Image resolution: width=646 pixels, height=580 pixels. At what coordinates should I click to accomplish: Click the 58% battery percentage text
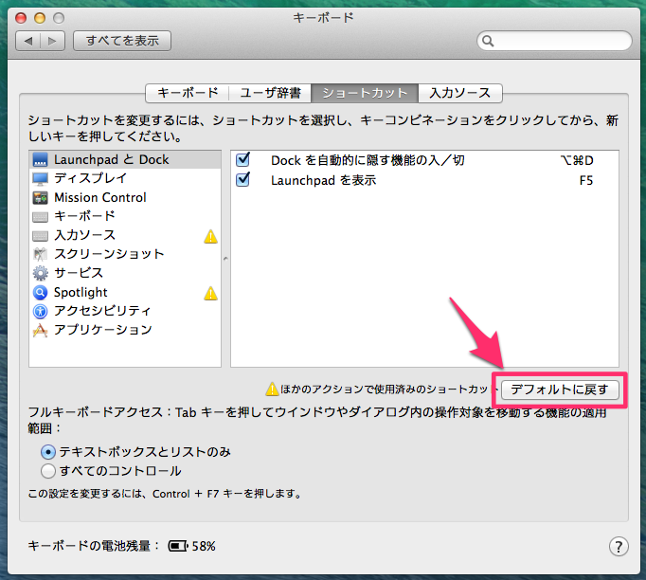[x=204, y=547]
